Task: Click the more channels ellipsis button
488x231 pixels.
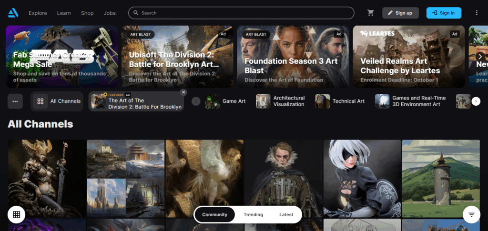Action: point(15,101)
